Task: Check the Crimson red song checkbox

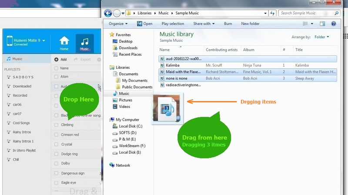Action: [56, 135]
